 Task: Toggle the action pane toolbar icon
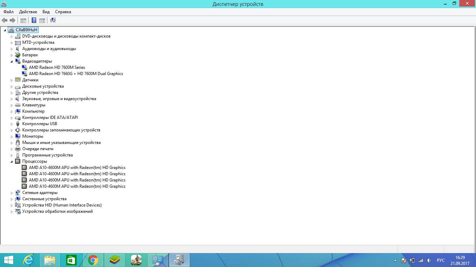coord(42,20)
